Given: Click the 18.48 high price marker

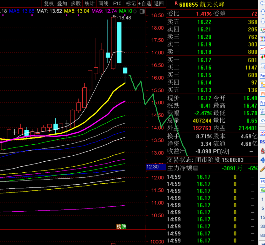Looking at the screenshot, I should click(125, 18).
